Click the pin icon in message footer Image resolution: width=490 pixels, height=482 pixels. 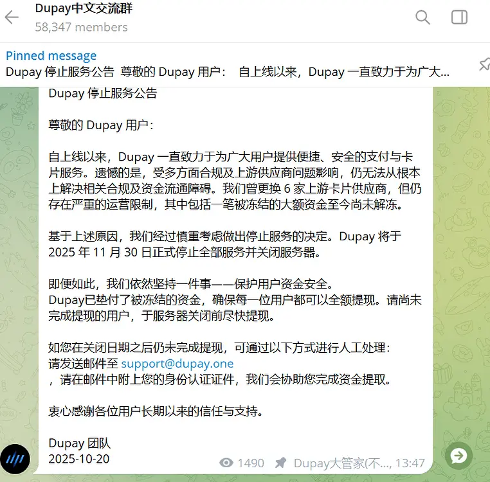pos(280,463)
